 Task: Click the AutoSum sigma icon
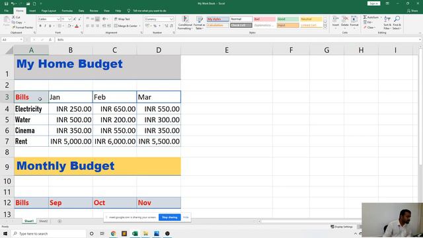click(x=365, y=17)
